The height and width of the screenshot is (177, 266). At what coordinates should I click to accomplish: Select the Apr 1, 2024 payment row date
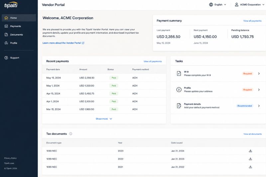(53, 102)
